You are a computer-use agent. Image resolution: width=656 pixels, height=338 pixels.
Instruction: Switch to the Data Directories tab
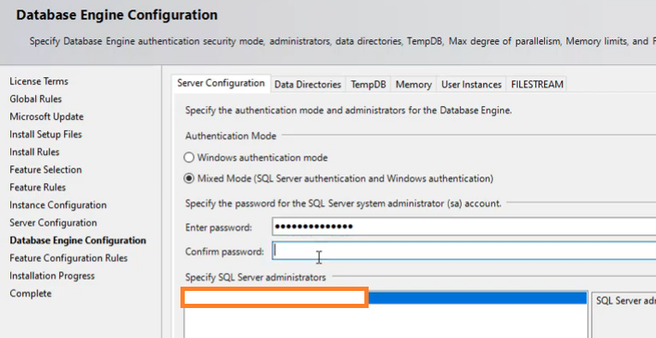(308, 85)
